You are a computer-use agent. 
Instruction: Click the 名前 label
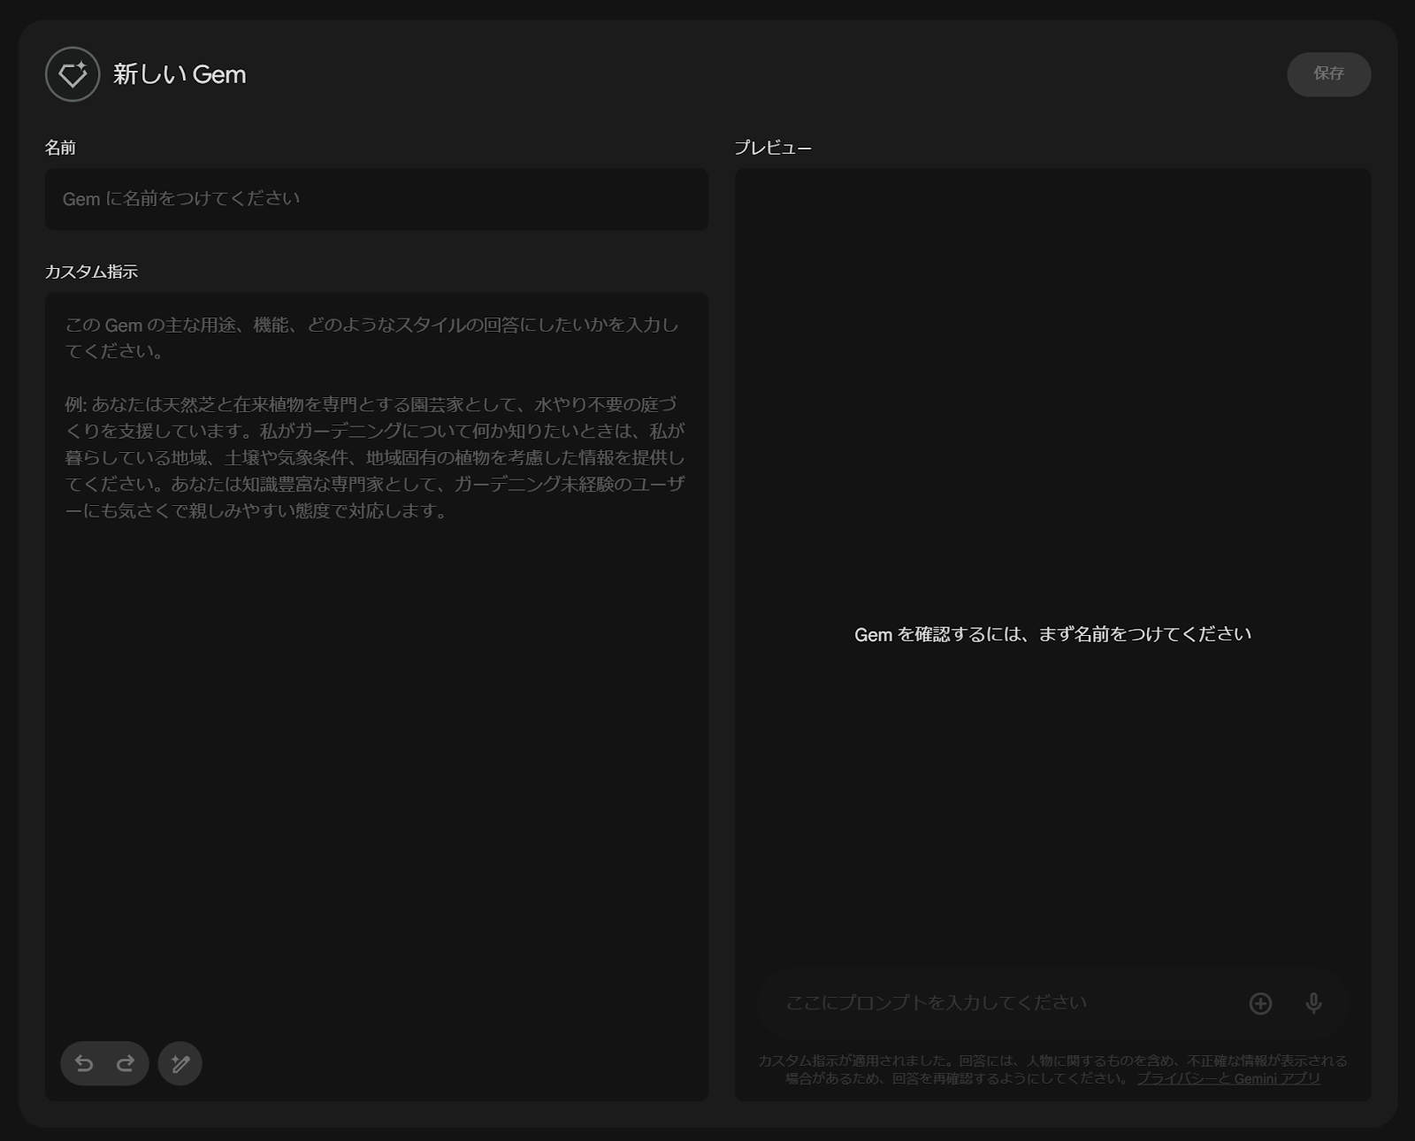60,148
